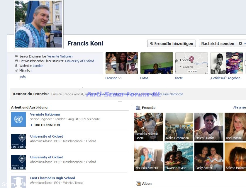The image size is (246, 188).
Task: Open the Gefällt mir-Angaben thumbnail
Action: click(226, 63)
